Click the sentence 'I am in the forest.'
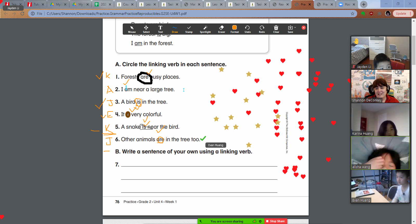Image resolution: width=416 pixels, height=224 pixels. point(152,43)
